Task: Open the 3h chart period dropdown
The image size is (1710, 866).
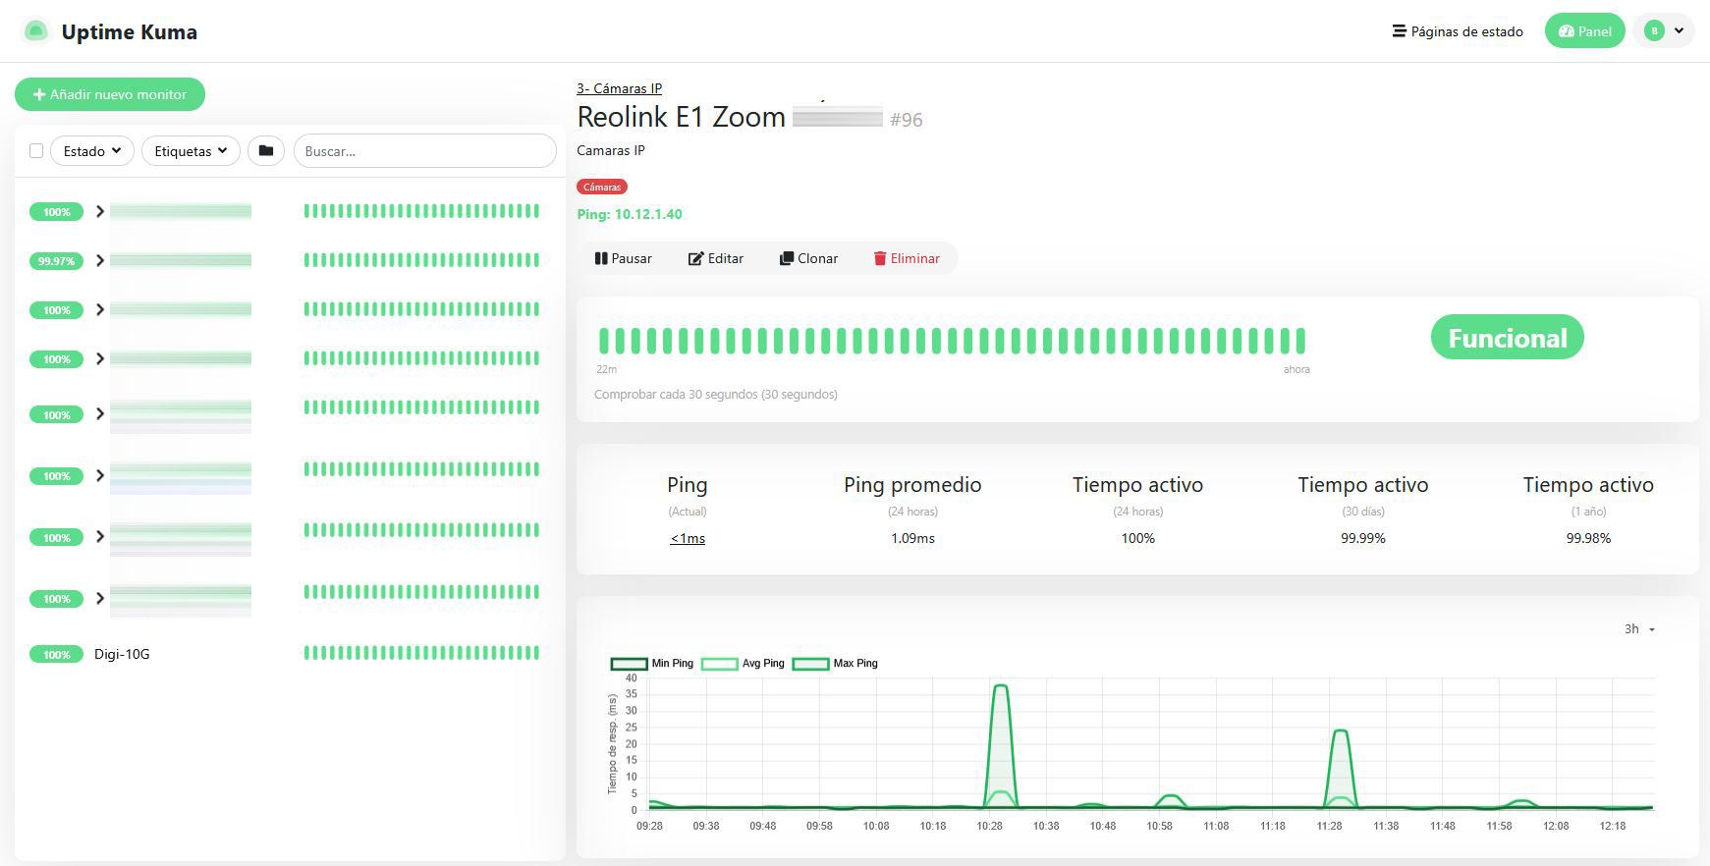Action: (1639, 629)
